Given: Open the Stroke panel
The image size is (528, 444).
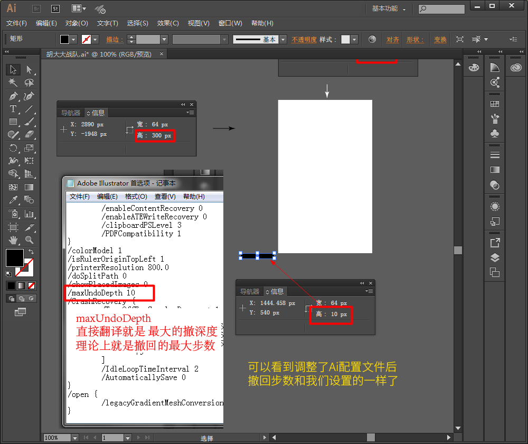Looking at the screenshot, I should 495,155.
